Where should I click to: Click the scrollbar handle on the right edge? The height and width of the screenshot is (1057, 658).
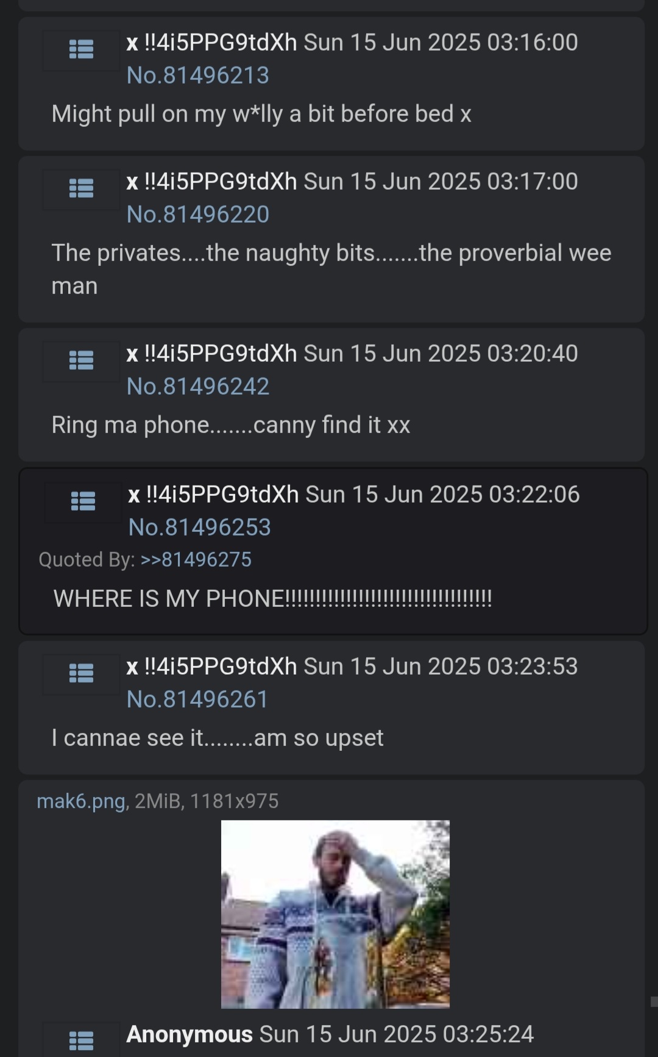pos(654,1001)
